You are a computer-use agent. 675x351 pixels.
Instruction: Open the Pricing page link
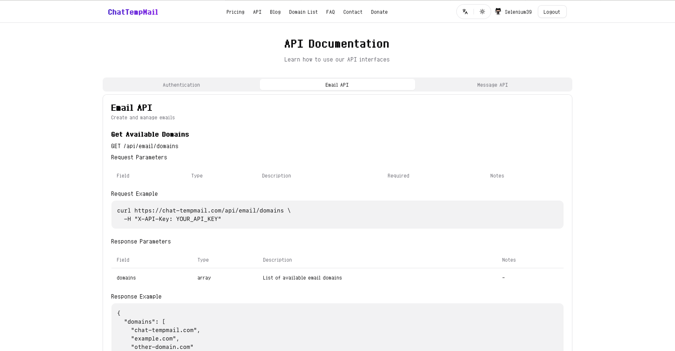[x=235, y=12]
